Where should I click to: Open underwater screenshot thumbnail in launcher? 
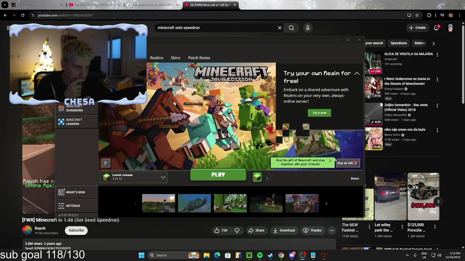point(194,203)
